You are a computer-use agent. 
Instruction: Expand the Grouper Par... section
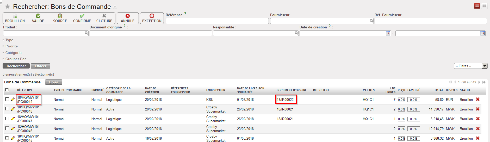coord(17,59)
